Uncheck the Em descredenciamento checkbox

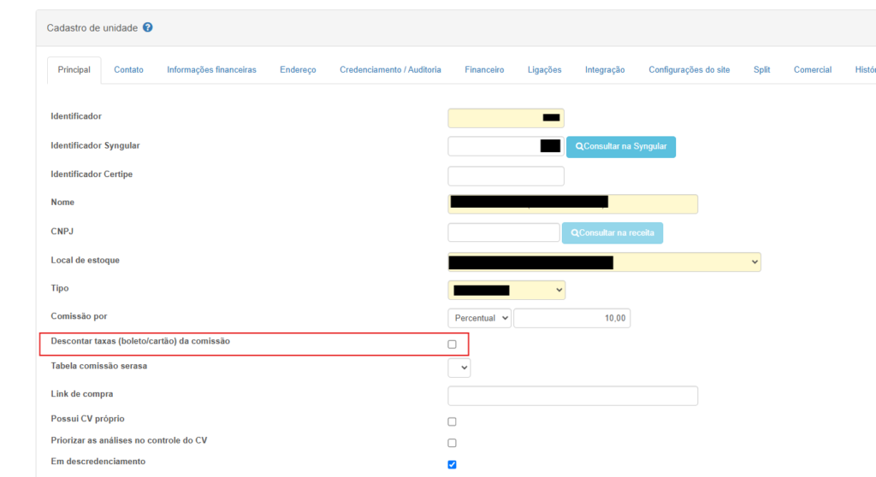pyautogui.click(x=452, y=465)
